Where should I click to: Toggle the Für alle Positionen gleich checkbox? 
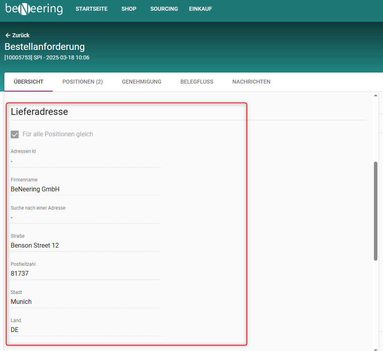(15, 134)
